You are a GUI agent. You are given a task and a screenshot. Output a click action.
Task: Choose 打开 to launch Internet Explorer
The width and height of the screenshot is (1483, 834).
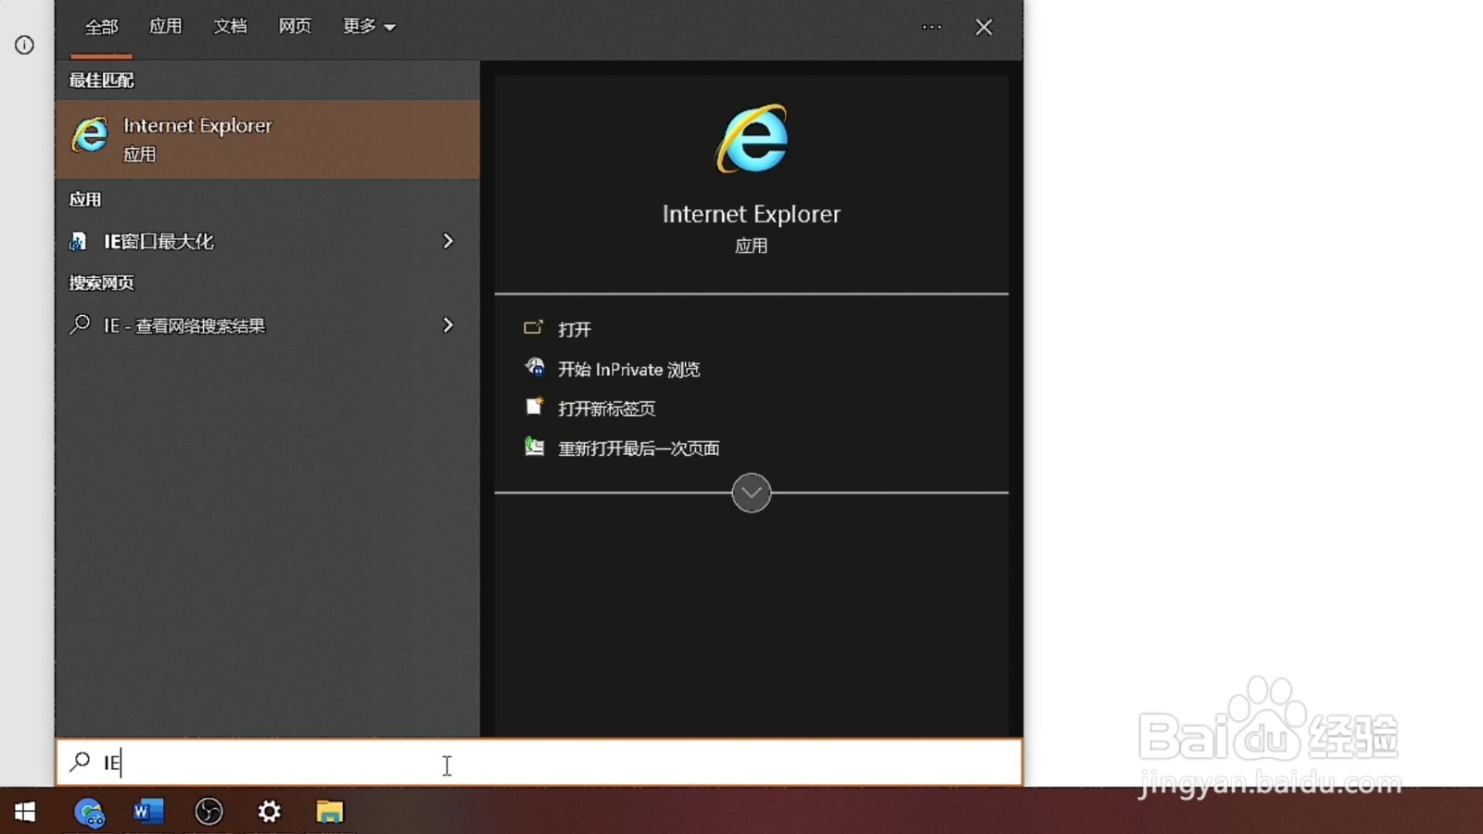click(x=575, y=329)
